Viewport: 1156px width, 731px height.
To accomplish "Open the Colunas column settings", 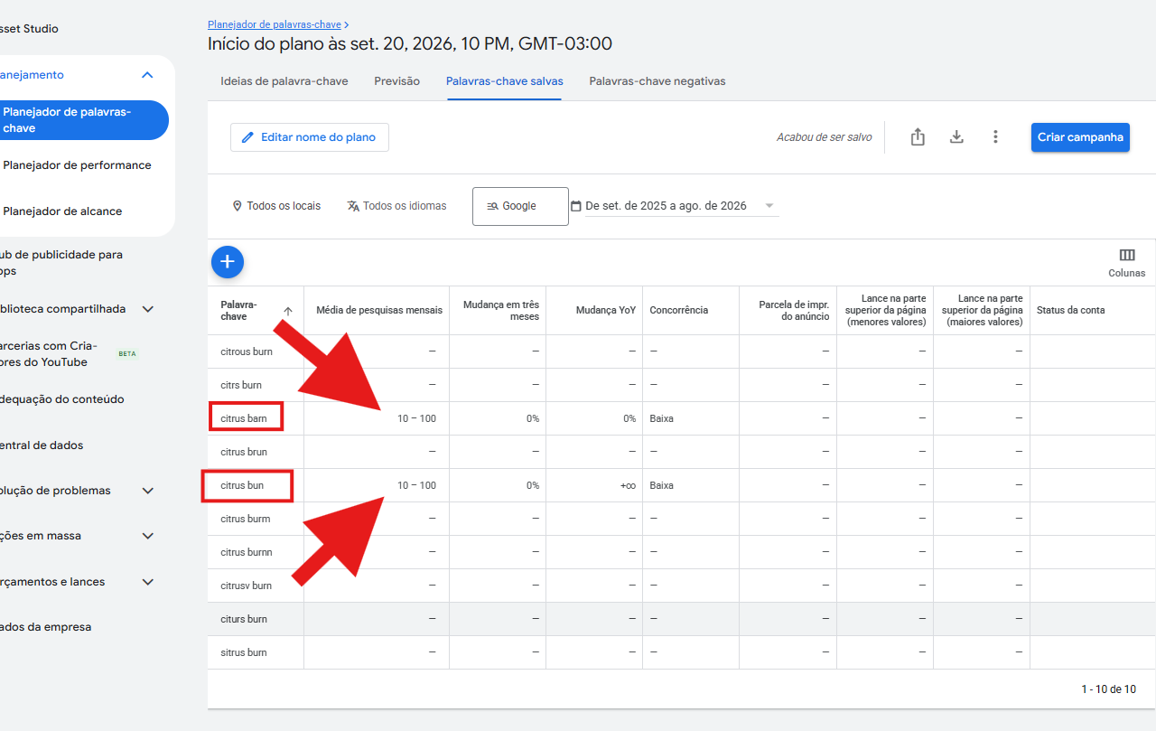I will [1126, 263].
